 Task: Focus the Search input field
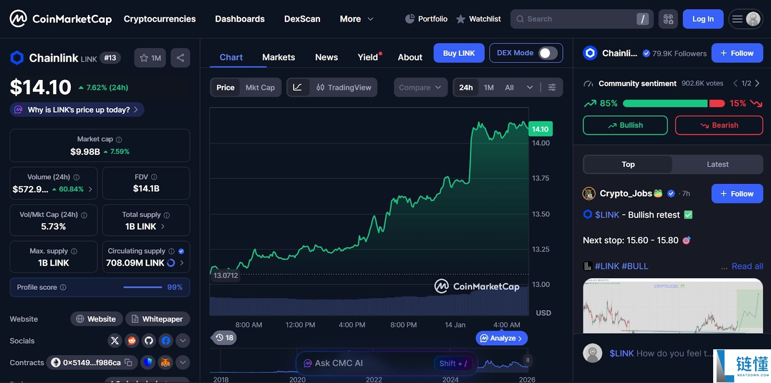tap(582, 19)
